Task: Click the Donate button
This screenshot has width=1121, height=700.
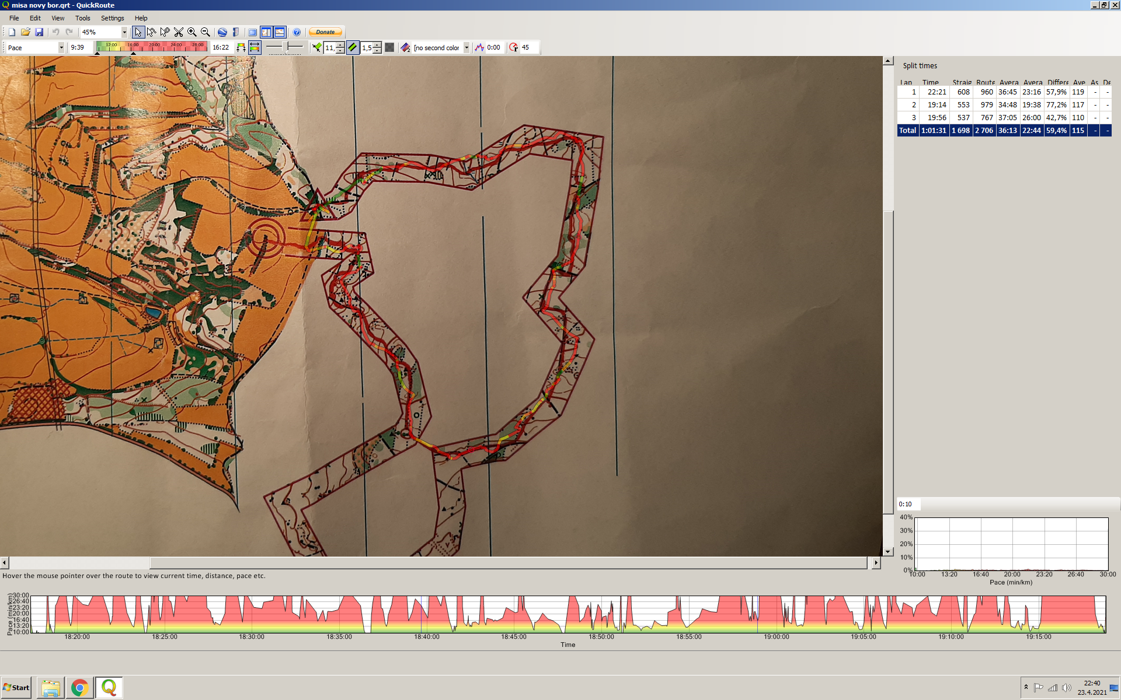Action: pyautogui.click(x=326, y=32)
